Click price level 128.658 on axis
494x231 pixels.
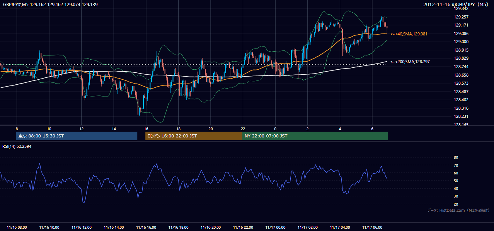pyautogui.click(x=462, y=75)
